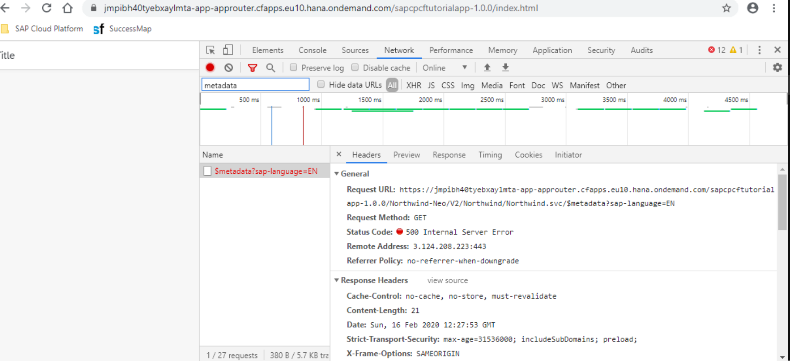Switch to the Sources tab
790x361 pixels.
click(355, 50)
